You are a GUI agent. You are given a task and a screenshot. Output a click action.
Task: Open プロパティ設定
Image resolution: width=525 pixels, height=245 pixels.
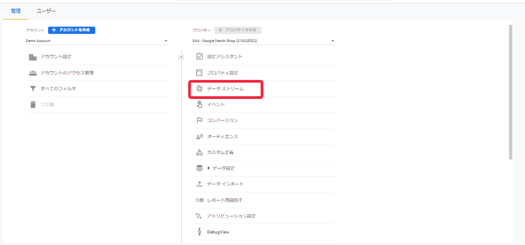point(223,72)
